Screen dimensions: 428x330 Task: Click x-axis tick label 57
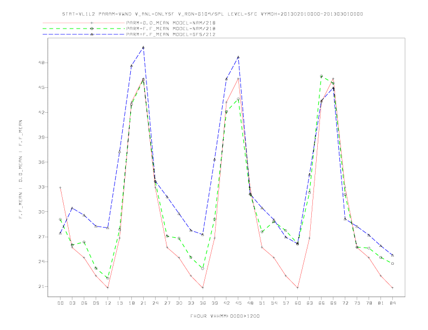point(286,303)
